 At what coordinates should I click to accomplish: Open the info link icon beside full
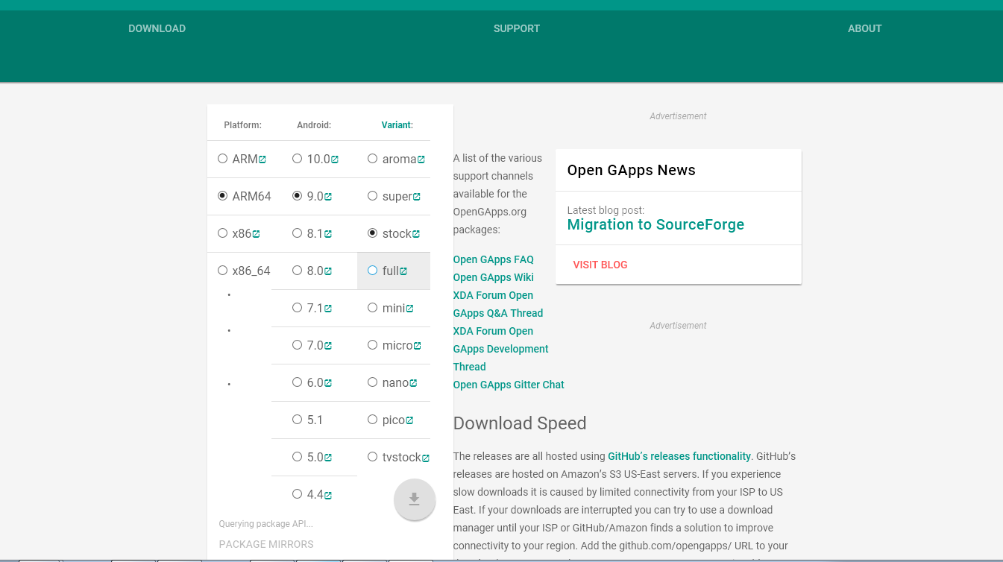click(403, 271)
